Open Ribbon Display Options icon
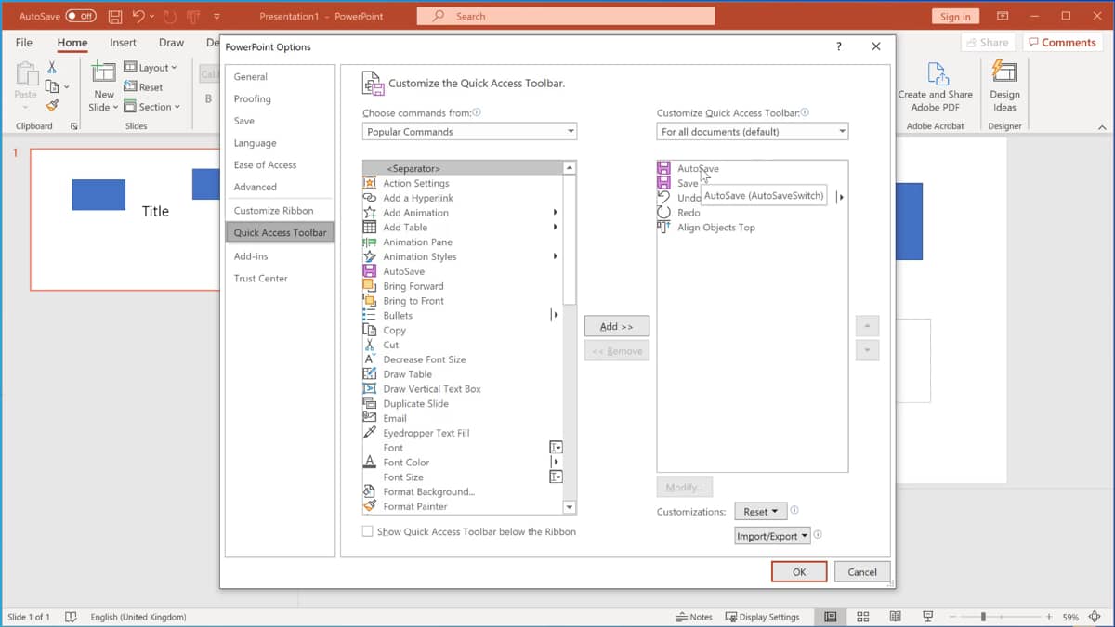 coord(1003,16)
